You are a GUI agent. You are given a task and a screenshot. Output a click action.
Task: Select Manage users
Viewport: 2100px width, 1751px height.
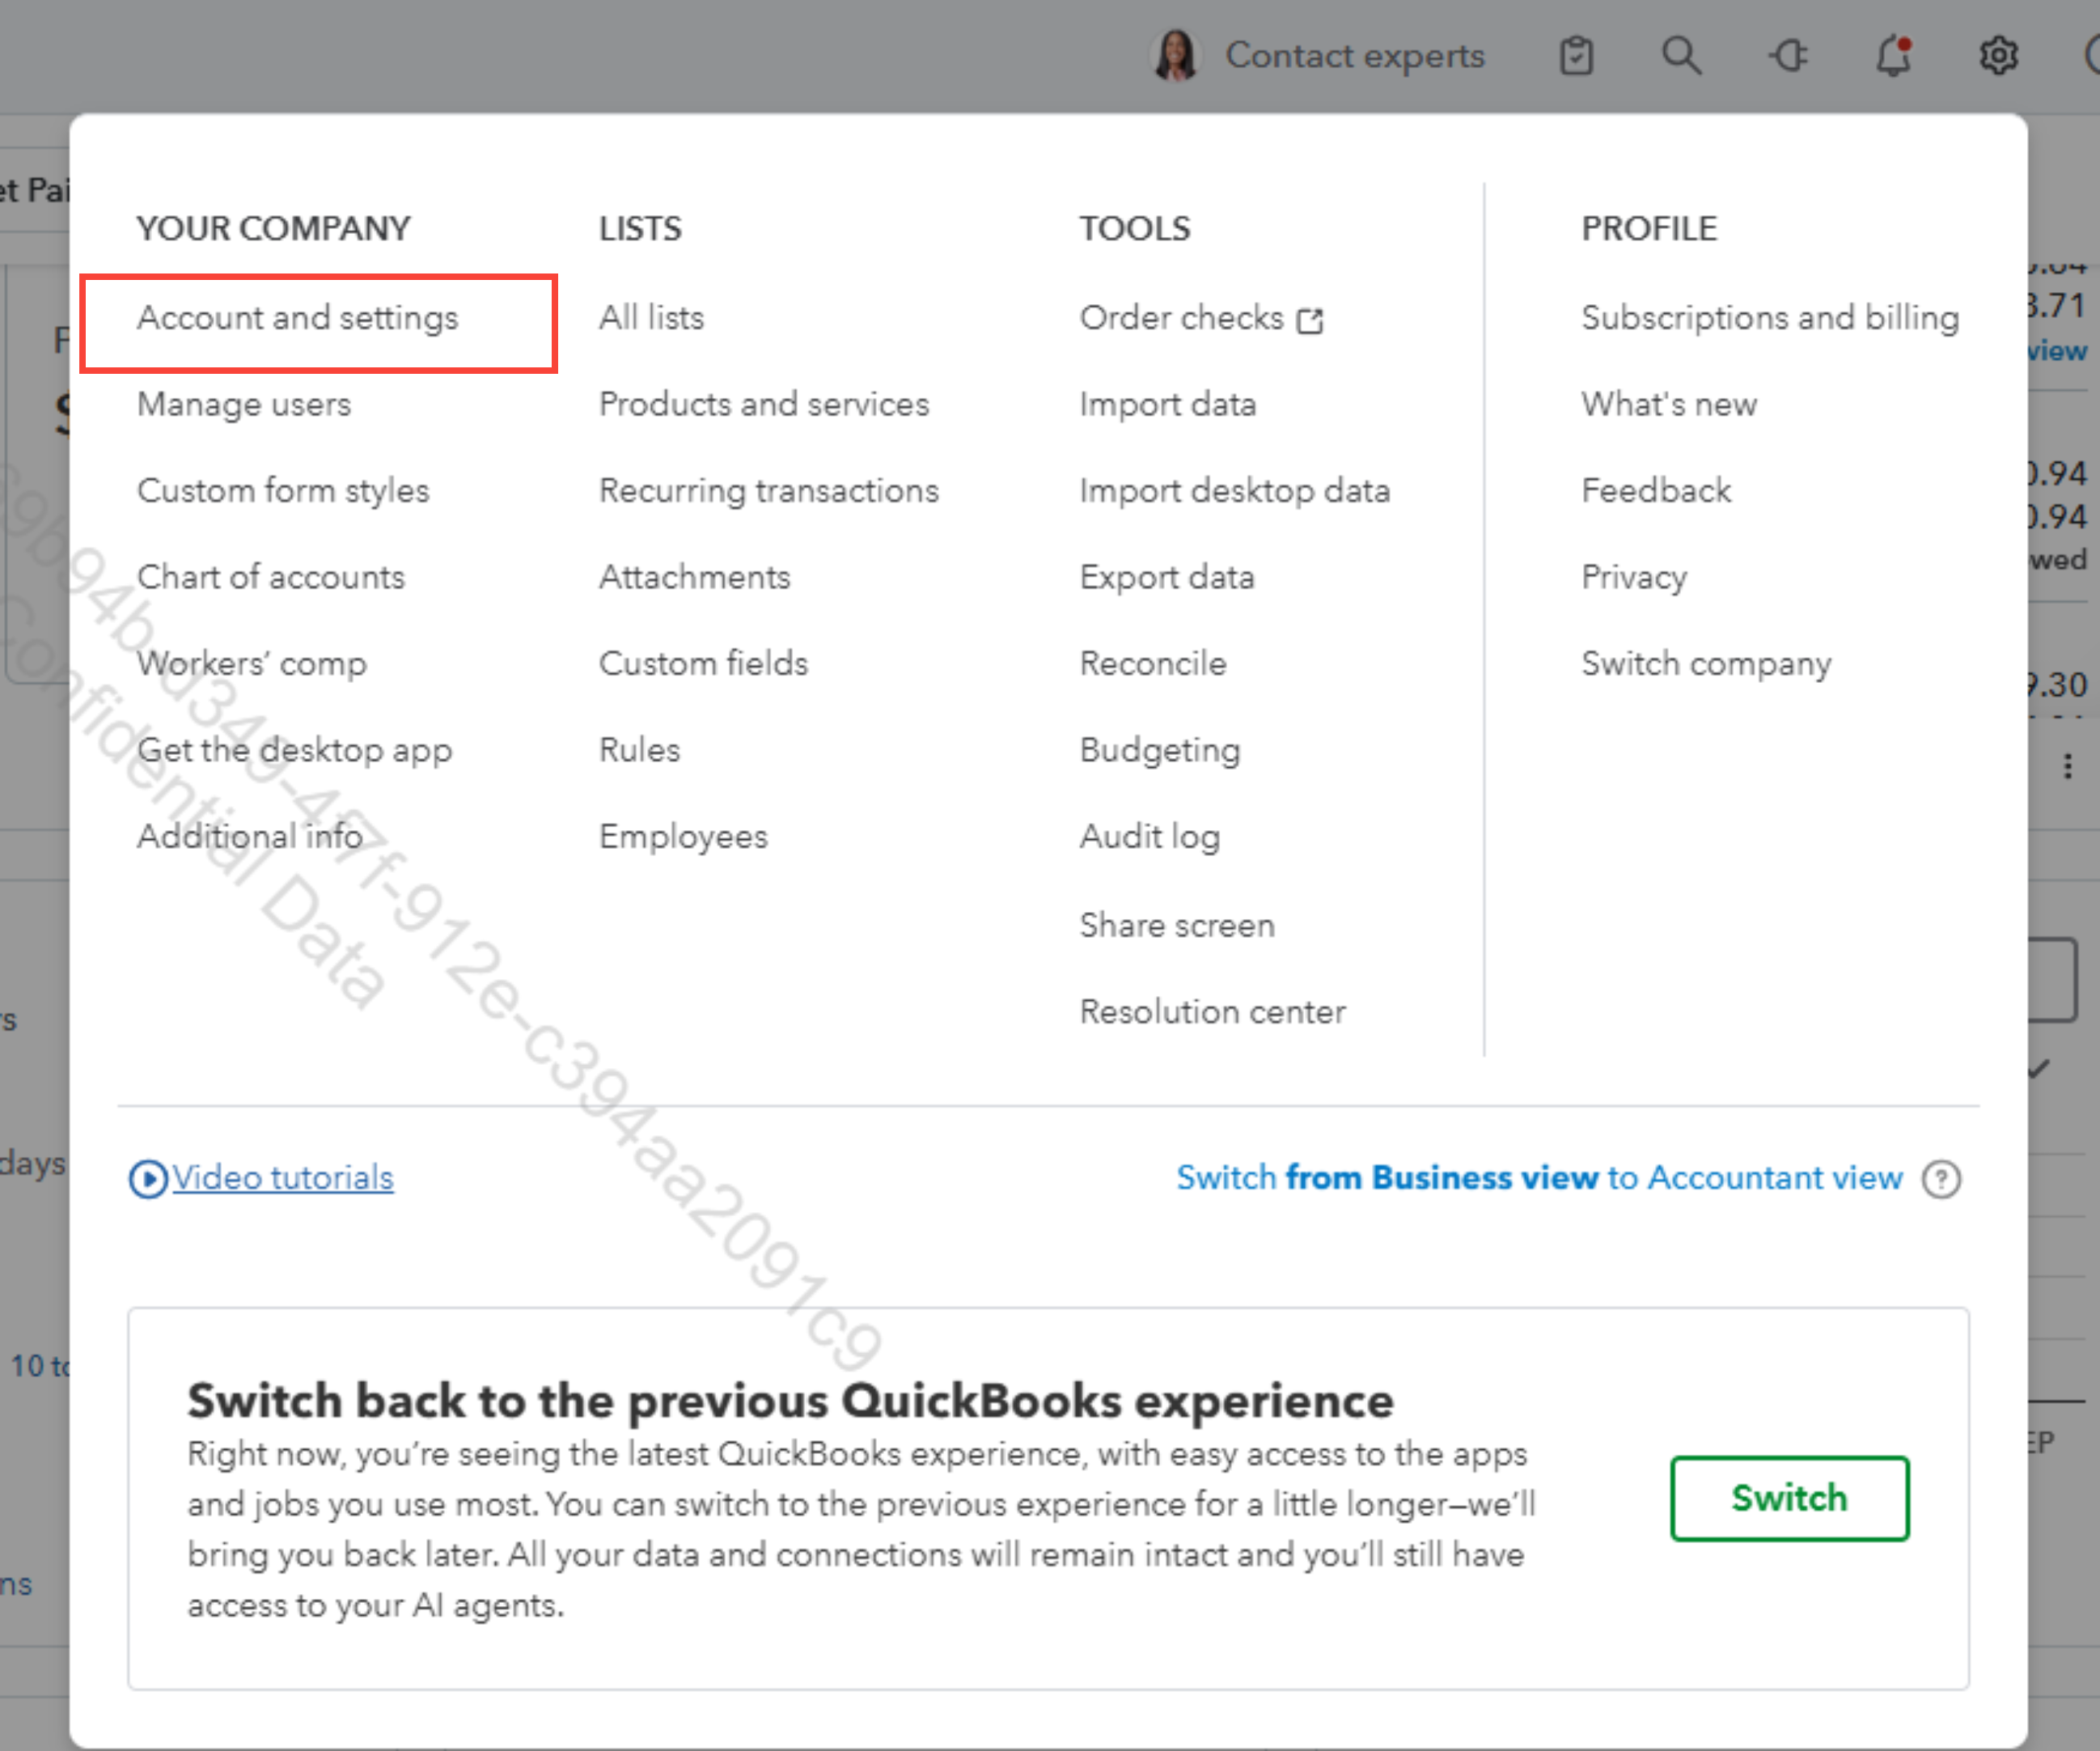click(244, 404)
